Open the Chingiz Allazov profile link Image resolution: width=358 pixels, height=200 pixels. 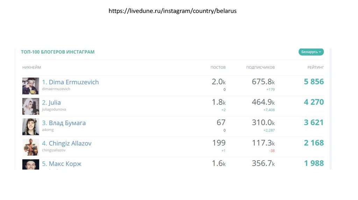(x=67, y=143)
